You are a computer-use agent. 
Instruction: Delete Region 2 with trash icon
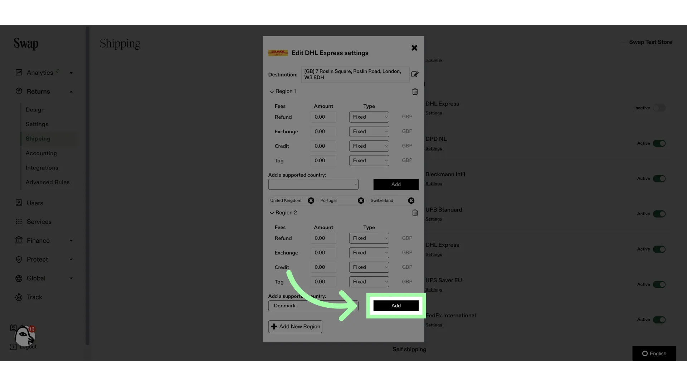(x=415, y=213)
